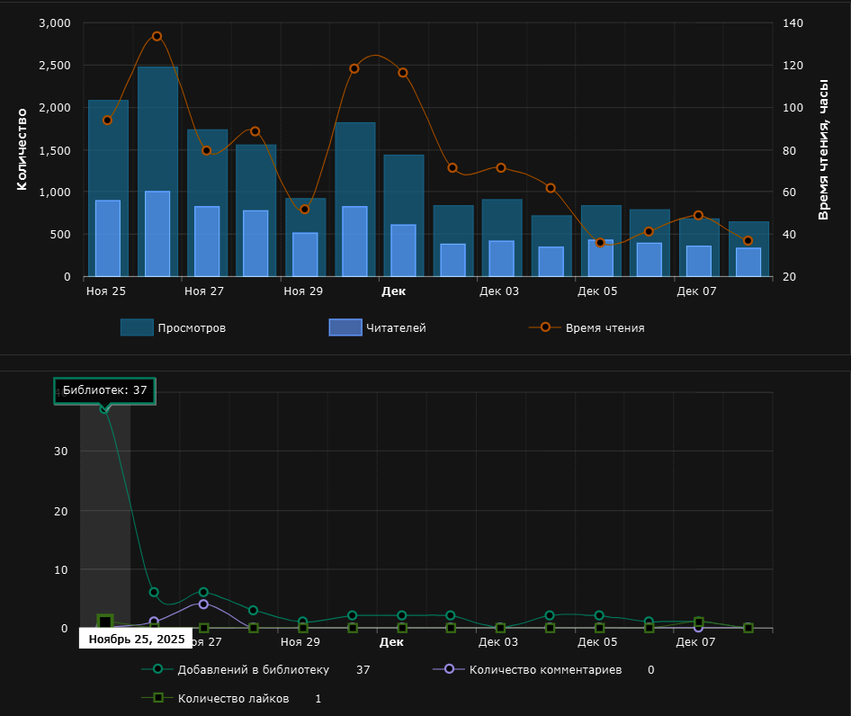Click the Ноябрь 25, 2025 date label
Screen dimensions: 851x716
(x=136, y=639)
